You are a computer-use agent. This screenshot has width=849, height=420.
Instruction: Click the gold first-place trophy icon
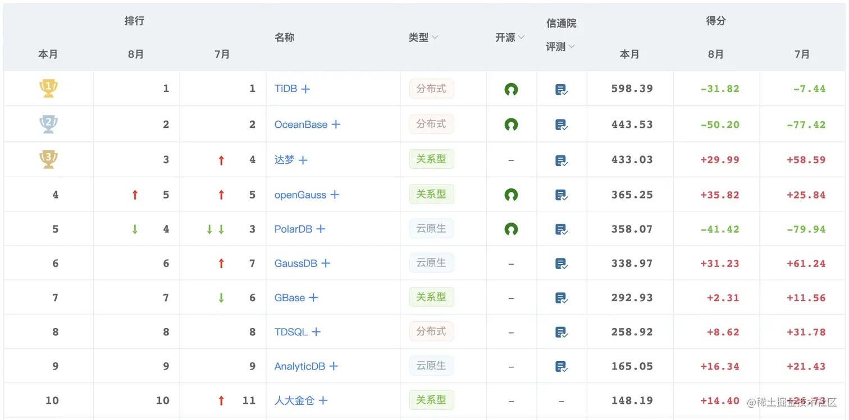(x=48, y=88)
